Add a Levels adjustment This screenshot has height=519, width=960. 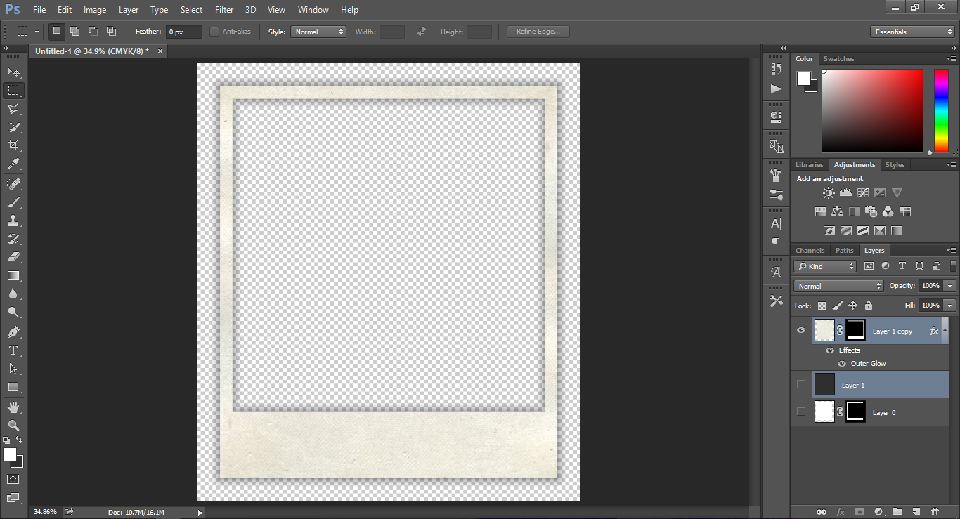(x=845, y=193)
